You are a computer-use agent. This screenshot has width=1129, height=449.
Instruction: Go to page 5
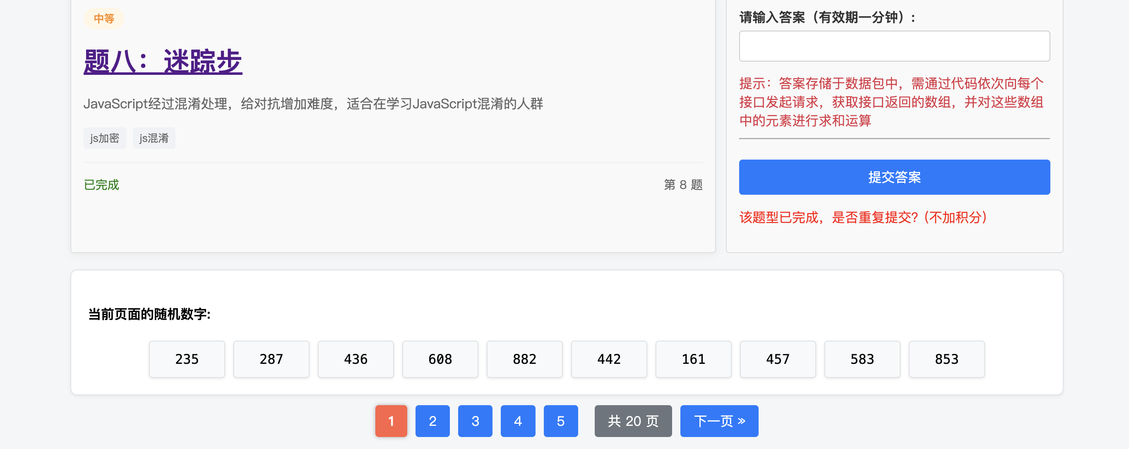click(x=560, y=421)
